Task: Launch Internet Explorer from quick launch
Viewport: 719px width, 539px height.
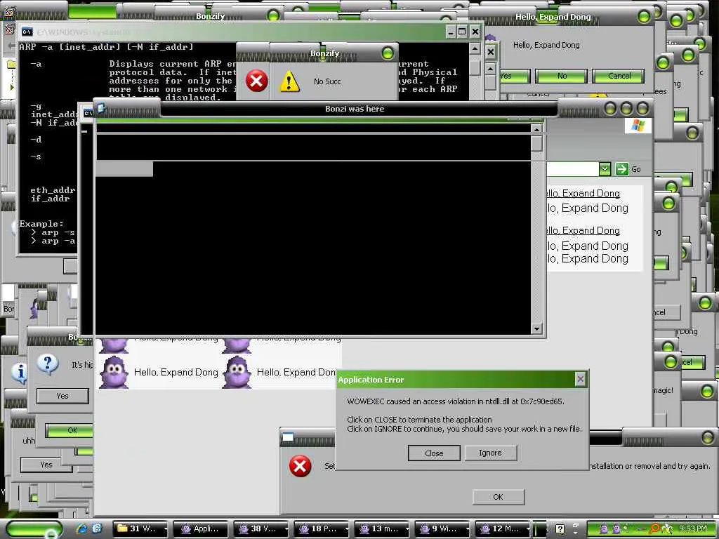Action: pos(81,529)
